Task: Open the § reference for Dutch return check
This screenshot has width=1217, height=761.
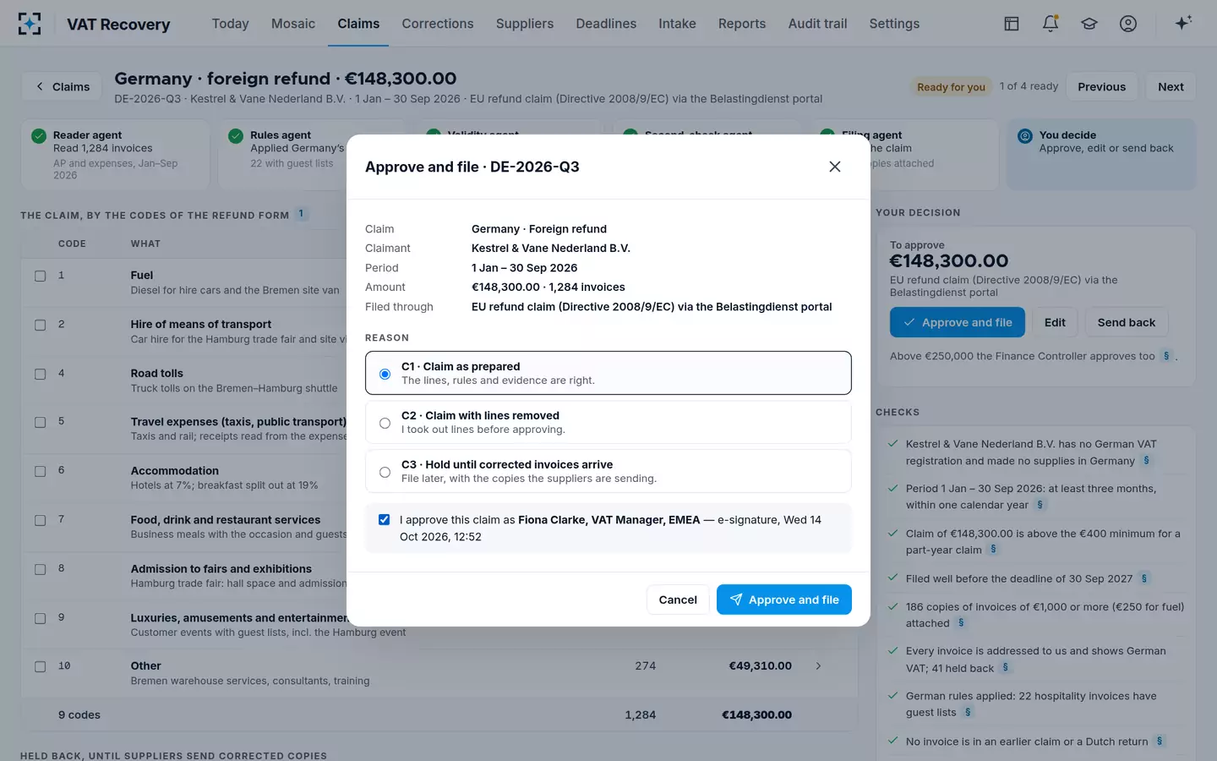Action: click(x=1160, y=742)
